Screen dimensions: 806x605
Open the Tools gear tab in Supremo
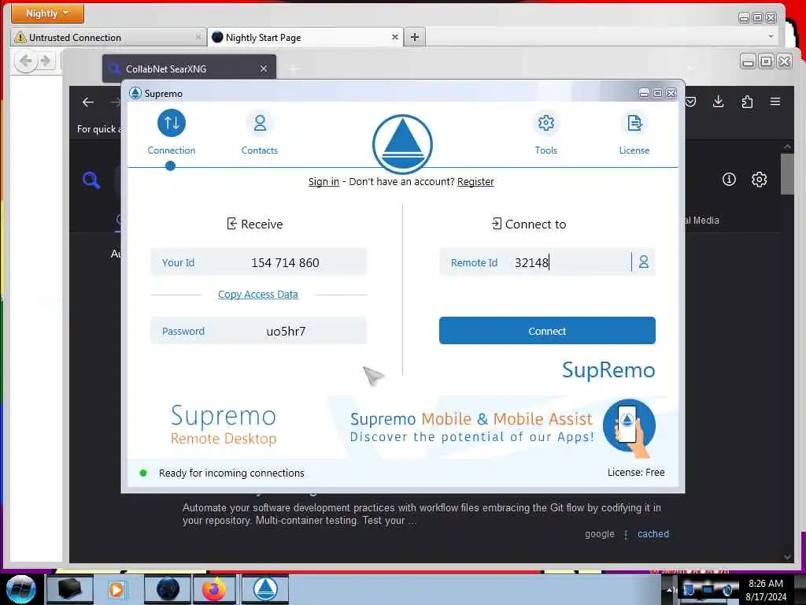click(546, 132)
